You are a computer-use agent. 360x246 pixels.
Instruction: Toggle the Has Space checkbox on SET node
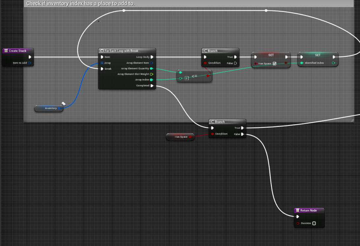(x=274, y=63)
